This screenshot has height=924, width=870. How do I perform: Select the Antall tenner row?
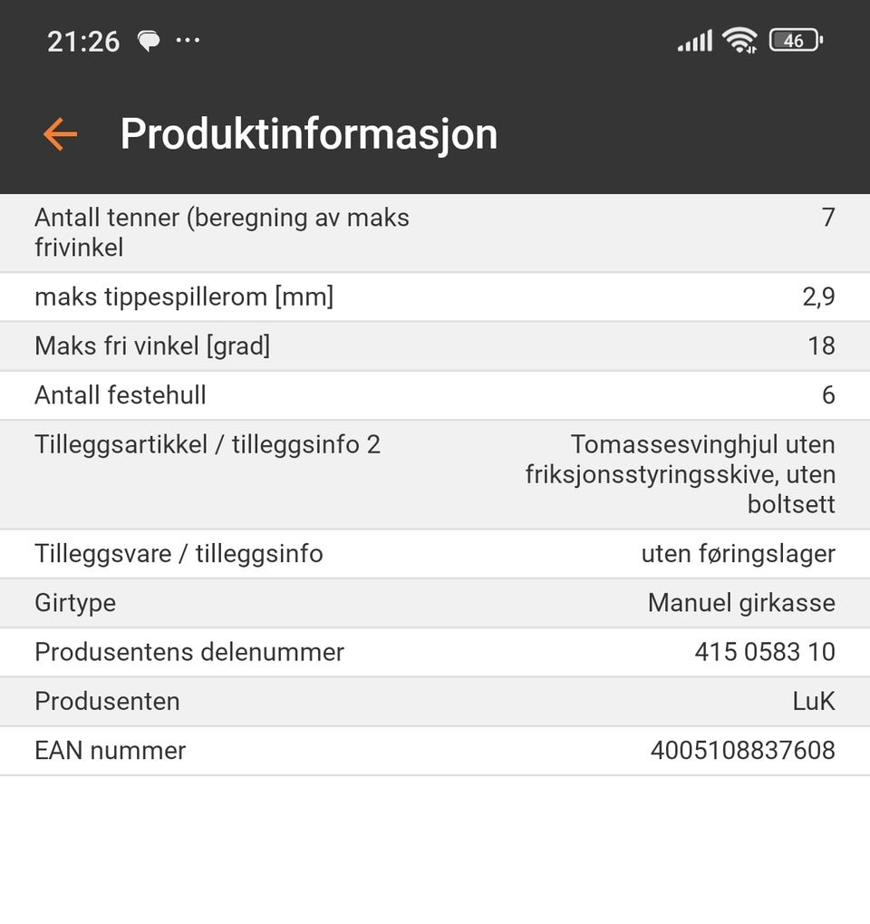pos(435,233)
